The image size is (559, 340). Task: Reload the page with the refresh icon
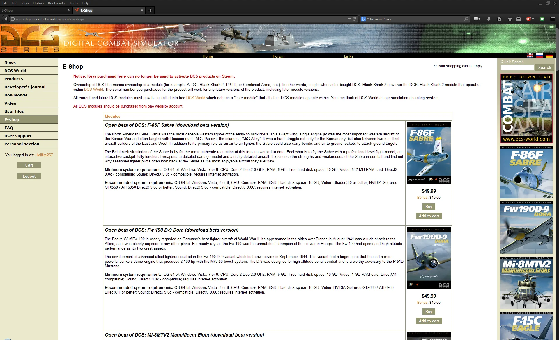coord(354,19)
